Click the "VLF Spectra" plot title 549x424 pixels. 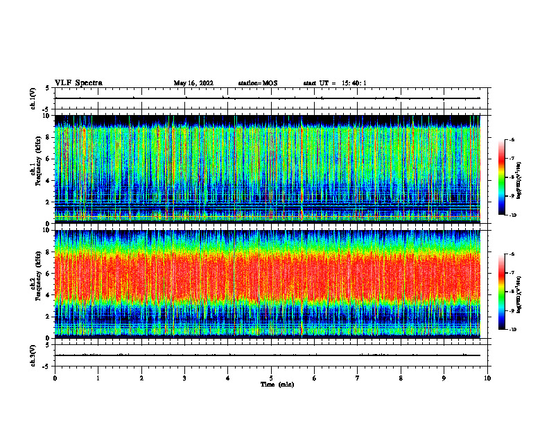tap(78, 83)
